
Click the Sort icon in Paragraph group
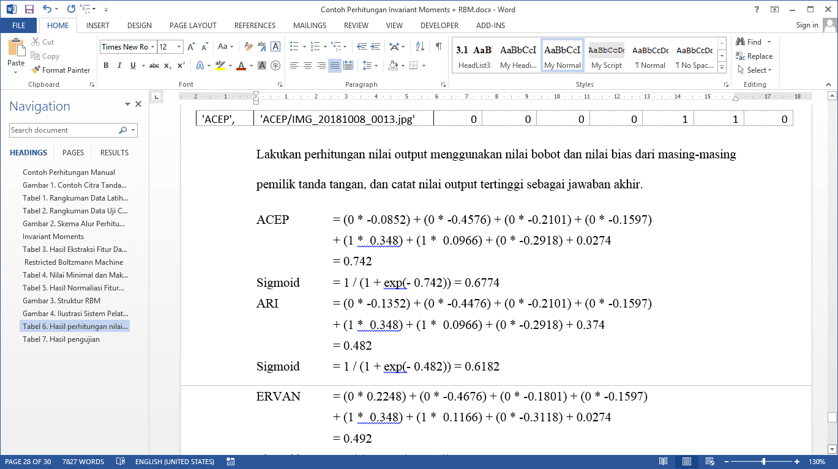[420, 46]
